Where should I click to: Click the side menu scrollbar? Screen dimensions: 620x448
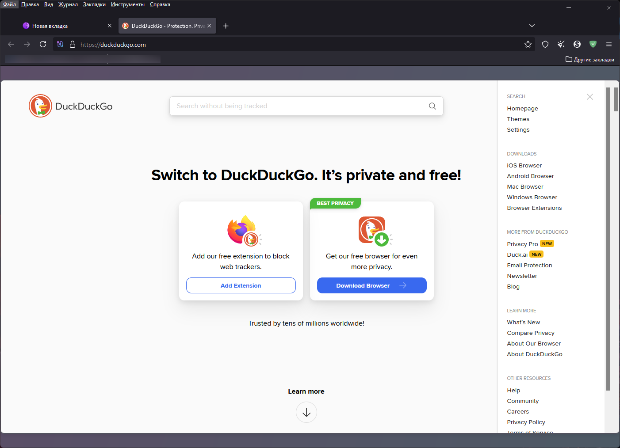coord(608,239)
